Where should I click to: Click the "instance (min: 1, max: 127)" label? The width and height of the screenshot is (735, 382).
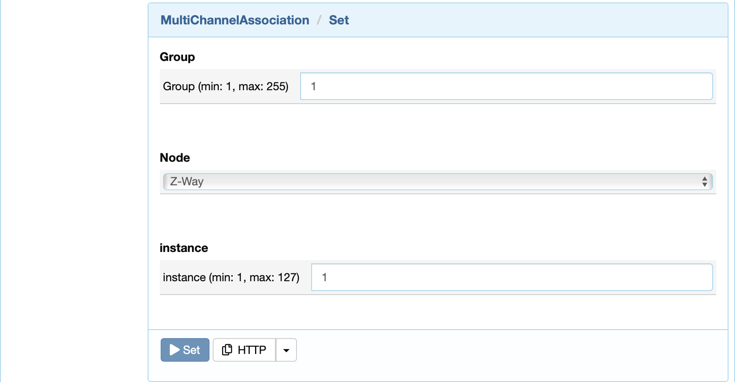231,277
